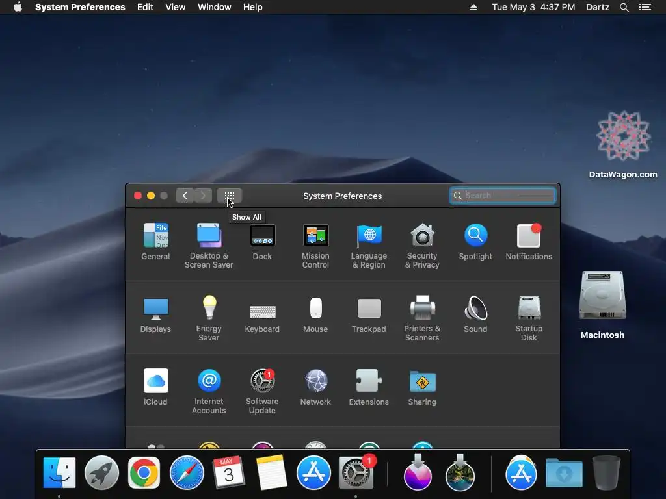
Task: Open the Downloads folder in the Dock
Action: pyautogui.click(x=564, y=472)
